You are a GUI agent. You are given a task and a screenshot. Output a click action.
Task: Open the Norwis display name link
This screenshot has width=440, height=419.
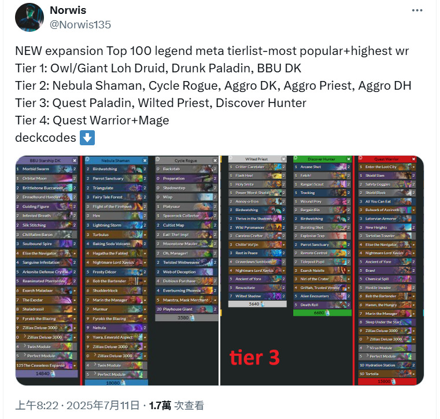68,10
